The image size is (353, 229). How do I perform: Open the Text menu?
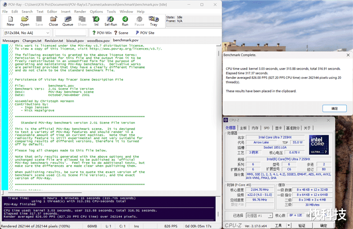[x=40, y=11]
